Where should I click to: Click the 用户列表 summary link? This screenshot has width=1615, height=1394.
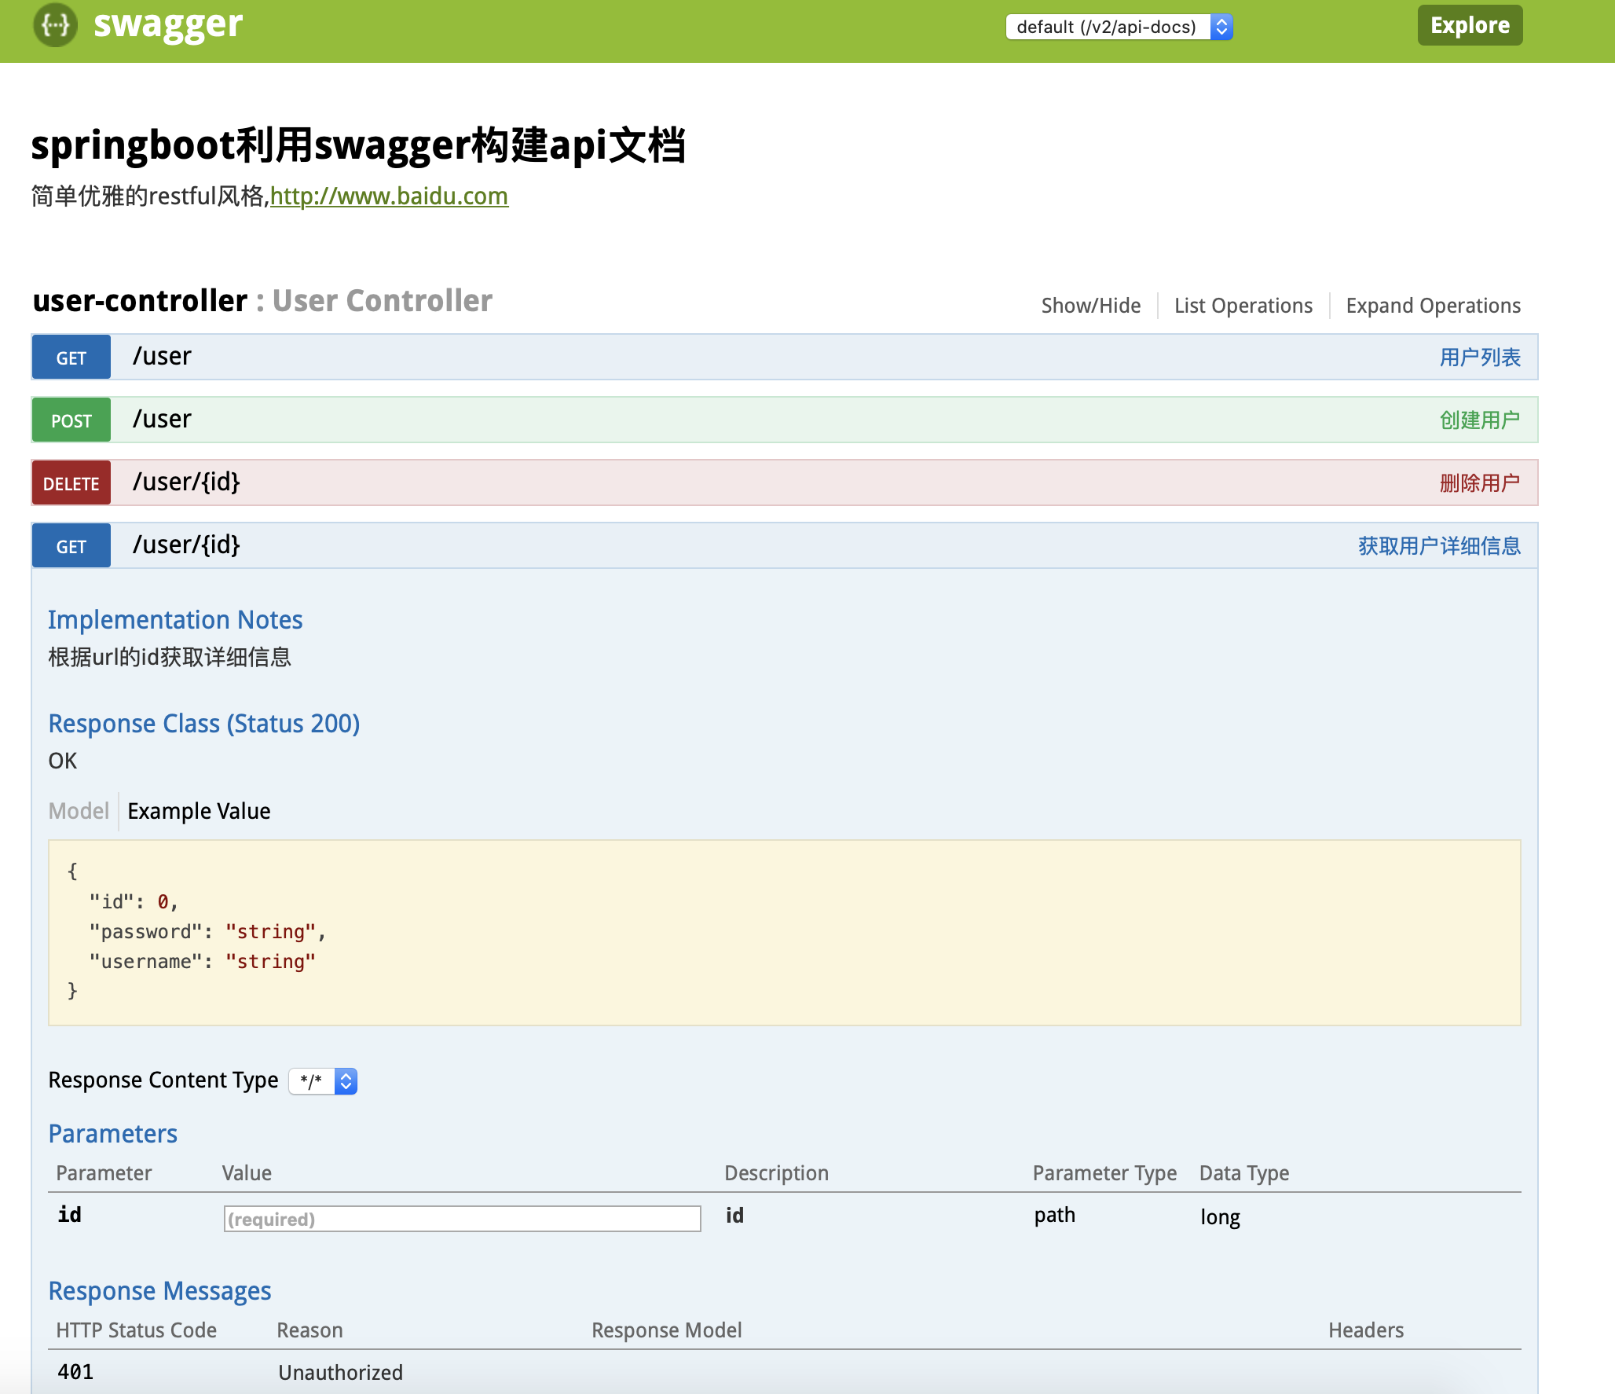(x=1480, y=358)
